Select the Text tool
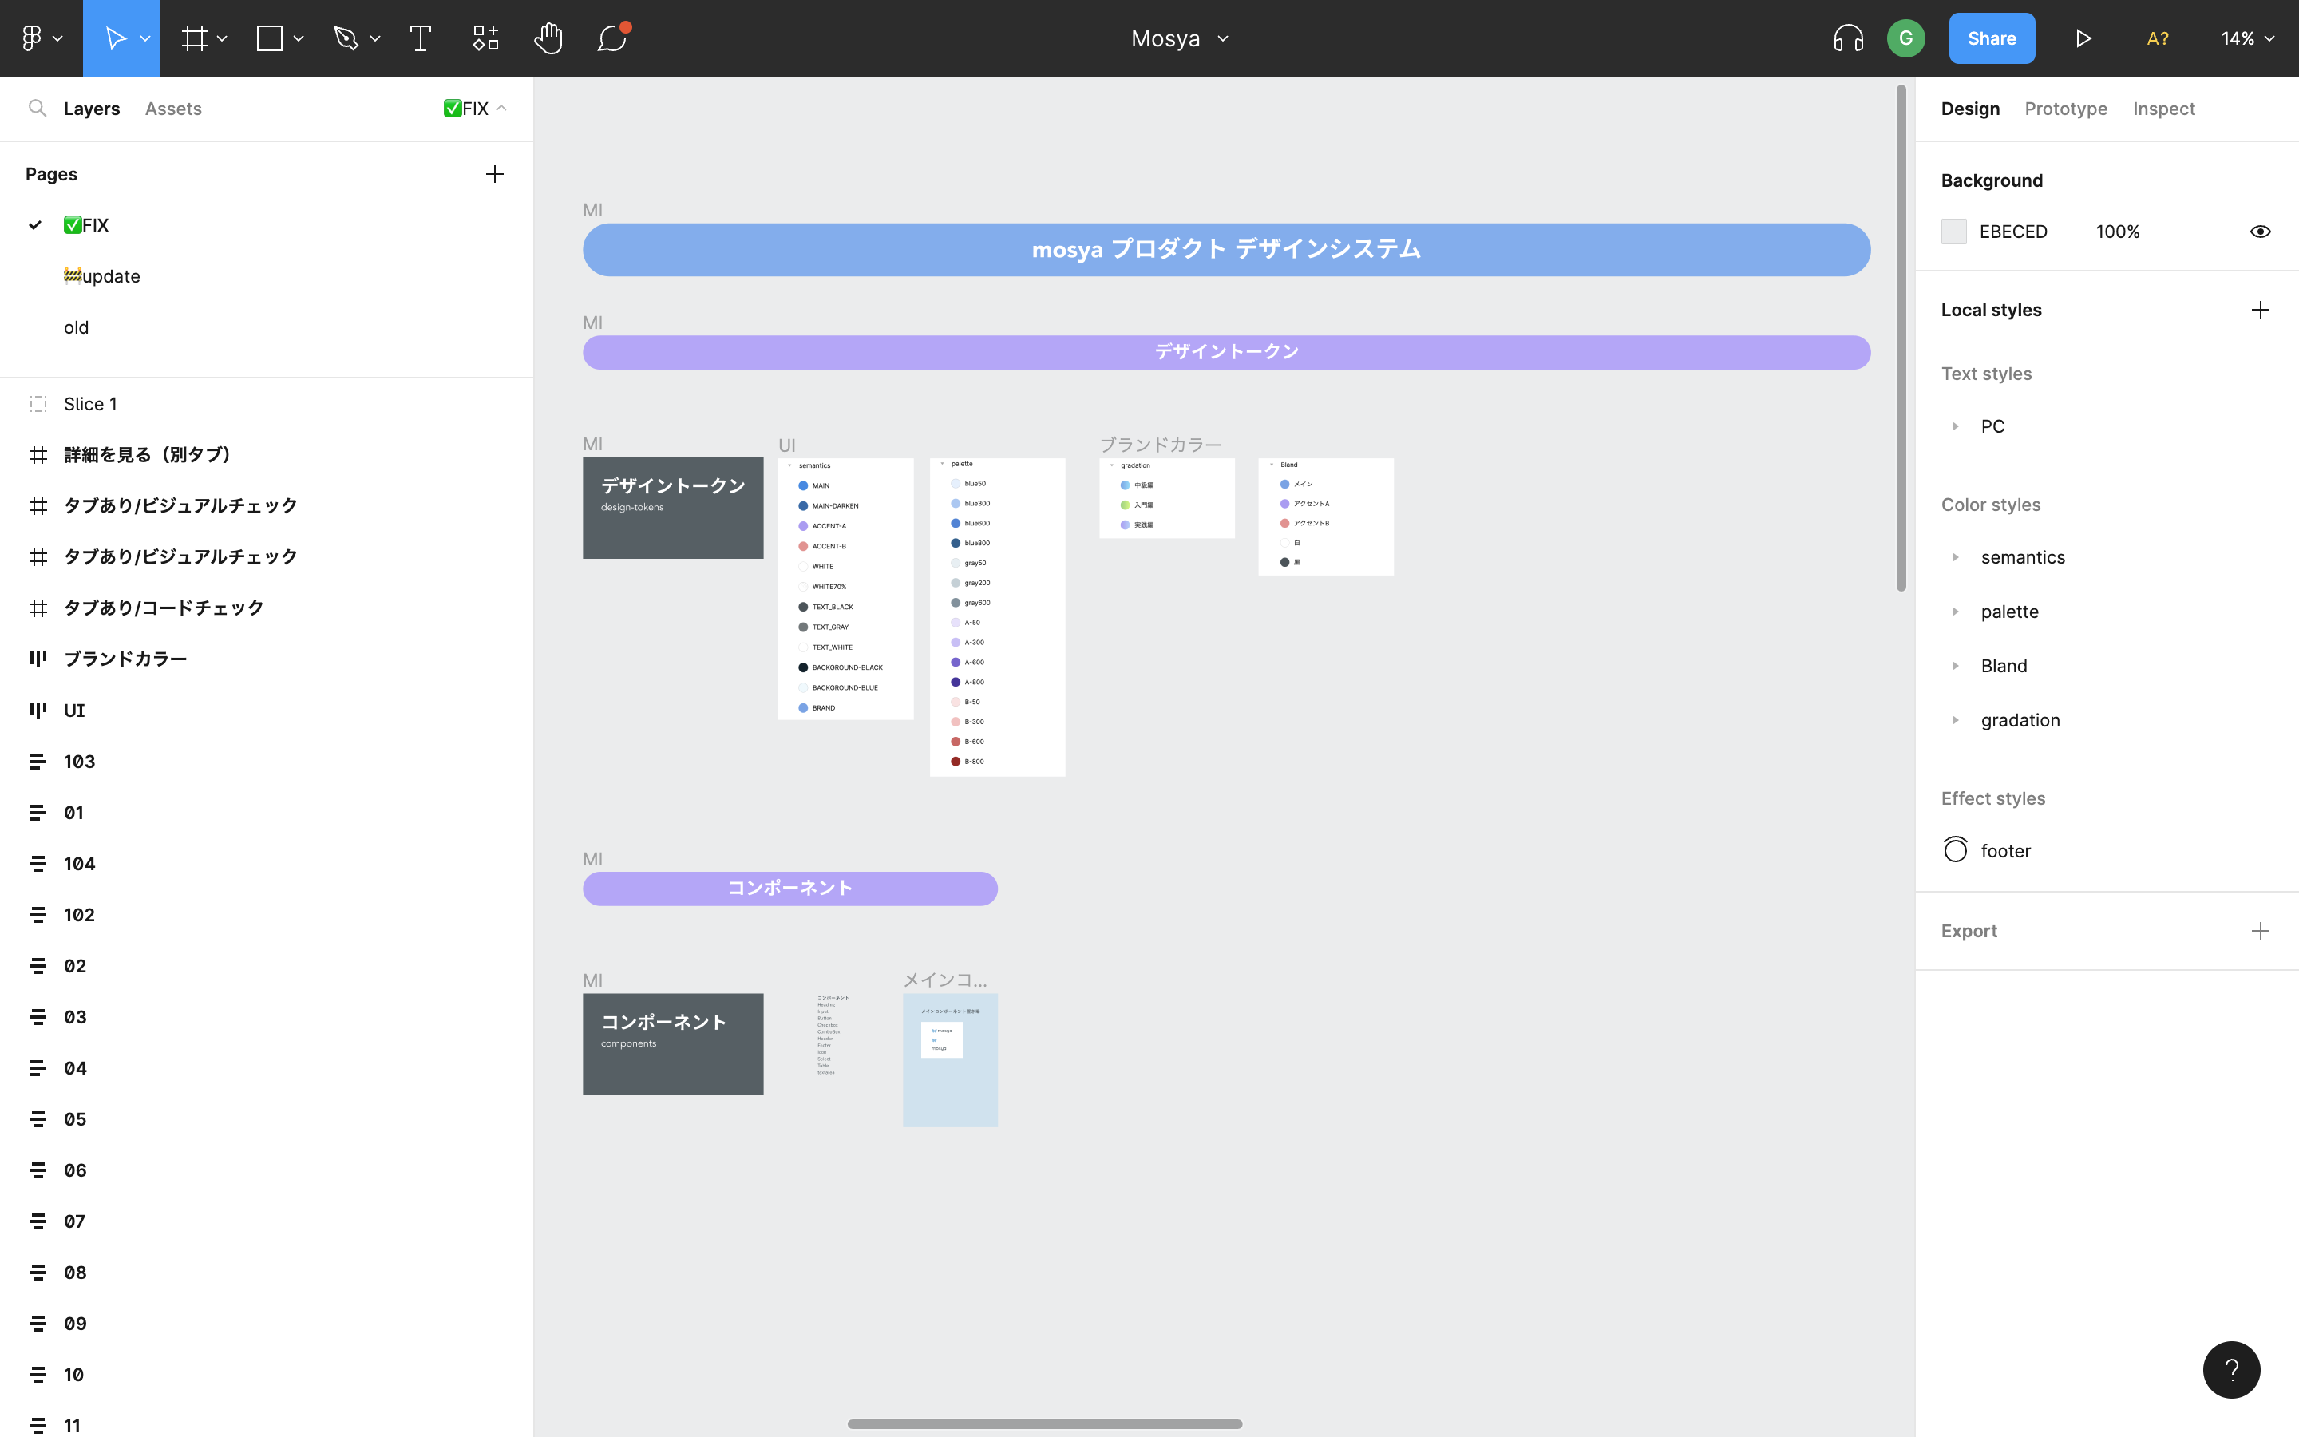 pyautogui.click(x=420, y=38)
